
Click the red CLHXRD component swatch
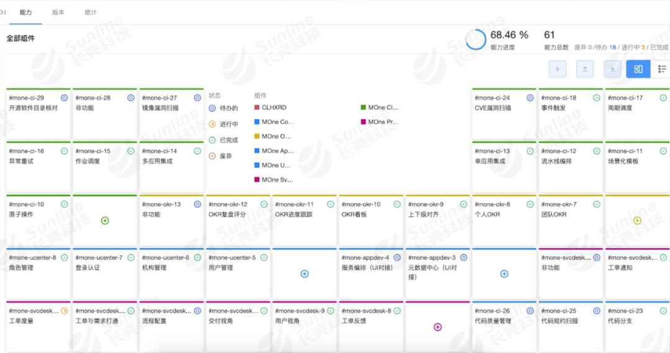coord(257,107)
